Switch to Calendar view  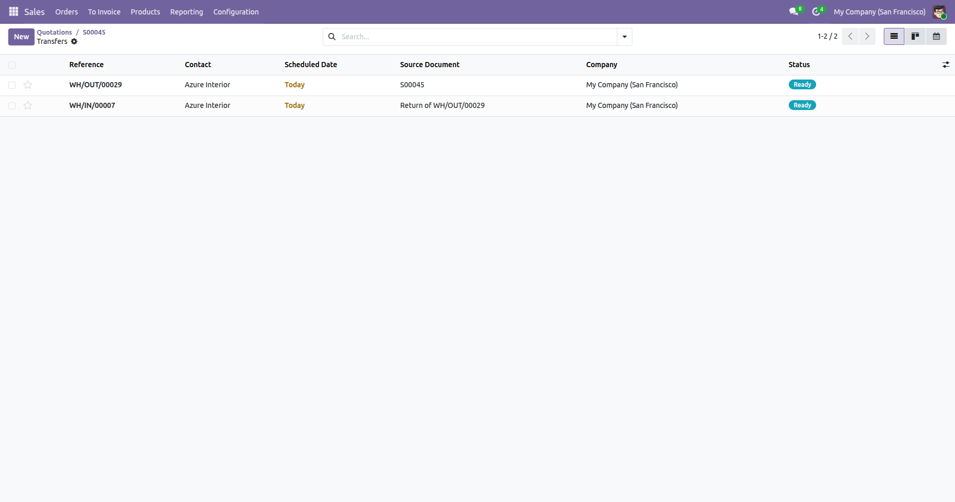(936, 36)
